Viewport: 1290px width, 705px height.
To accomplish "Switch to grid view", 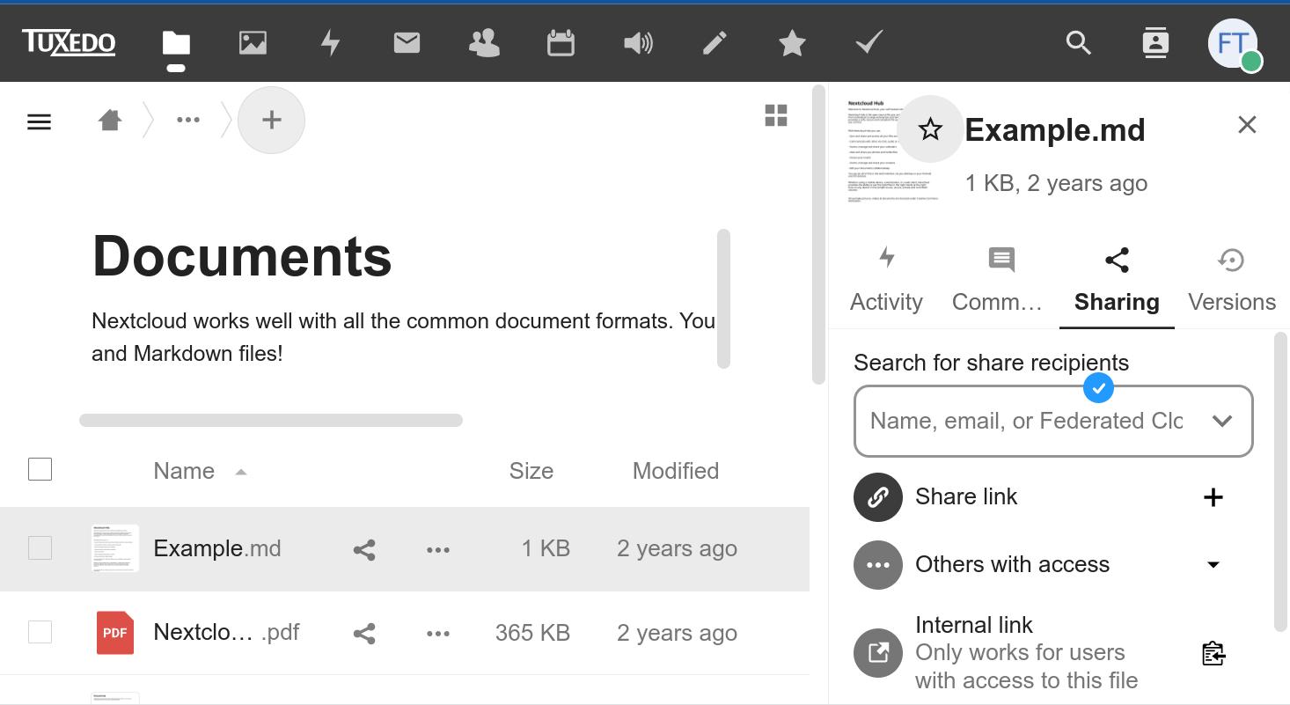I will tap(775, 116).
